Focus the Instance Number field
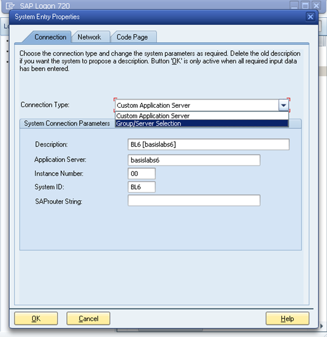 pos(142,173)
